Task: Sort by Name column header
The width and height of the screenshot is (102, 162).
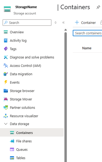Action: (87, 48)
